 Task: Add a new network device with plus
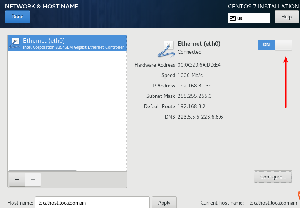tap(17, 179)
